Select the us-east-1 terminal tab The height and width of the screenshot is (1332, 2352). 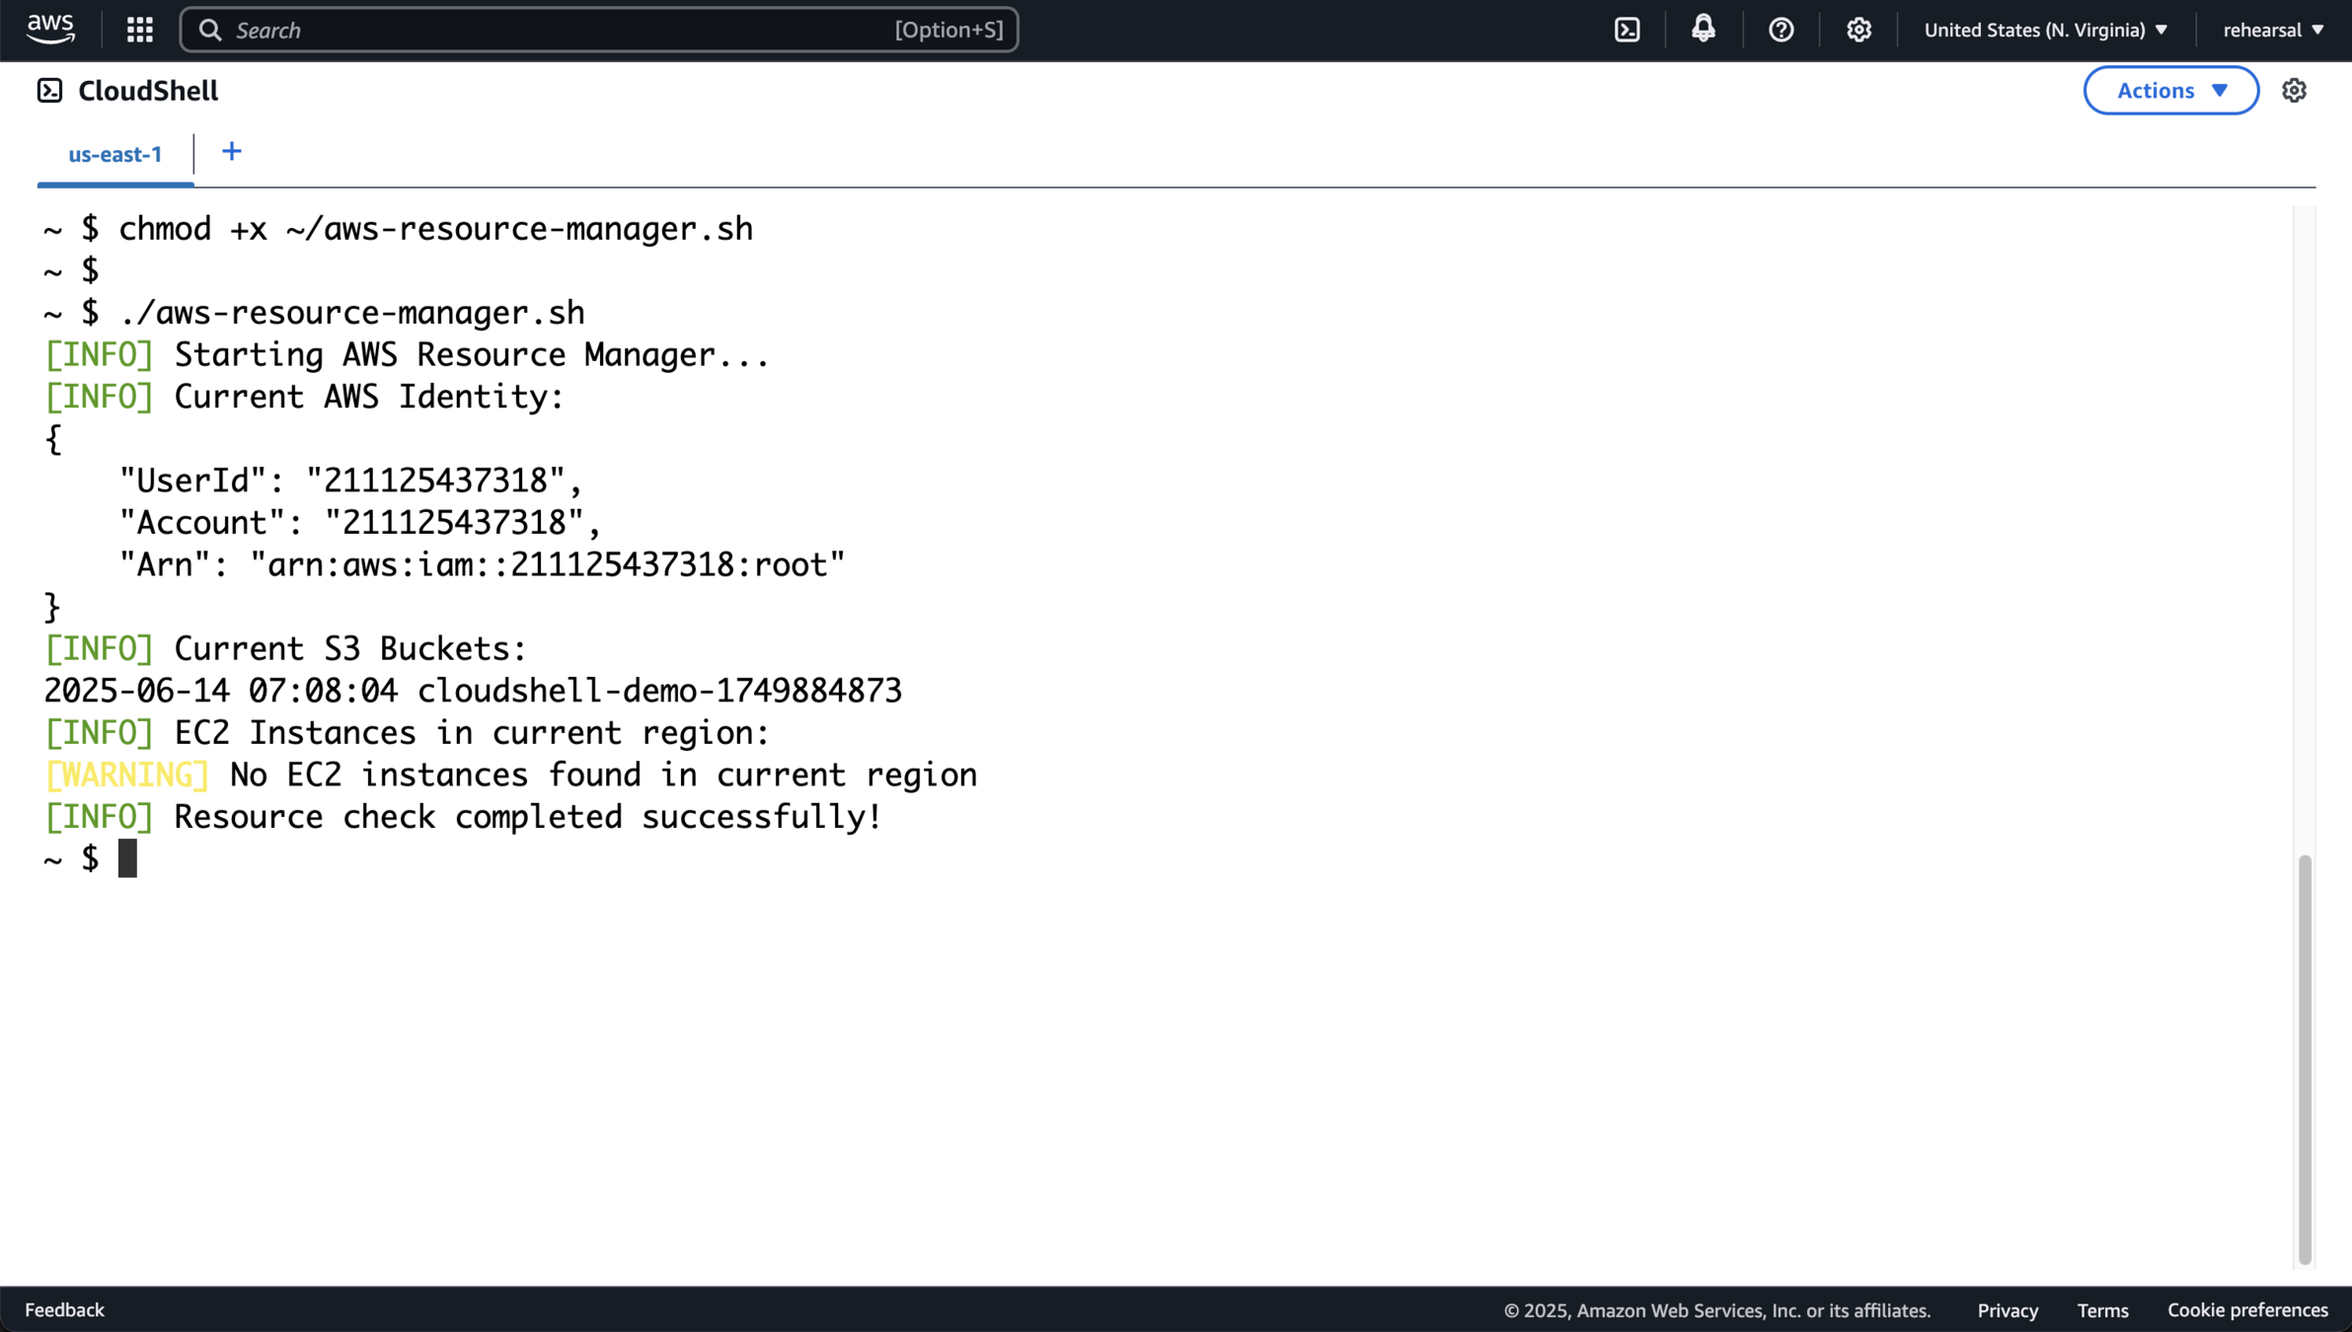coord(114,154)
